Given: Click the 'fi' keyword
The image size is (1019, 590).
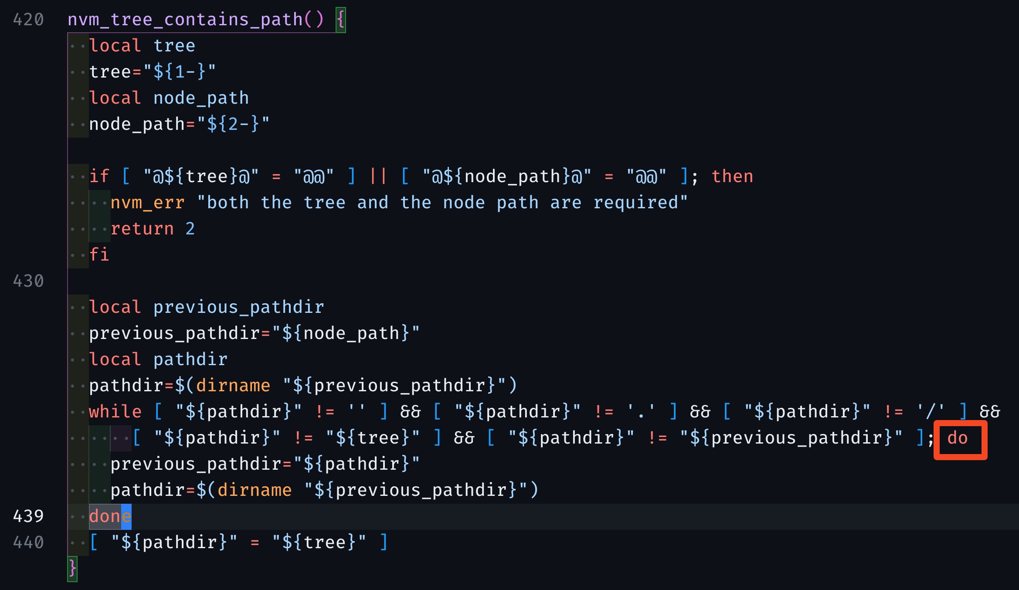Looking at the screenshot, I should [x=99, y=255].
